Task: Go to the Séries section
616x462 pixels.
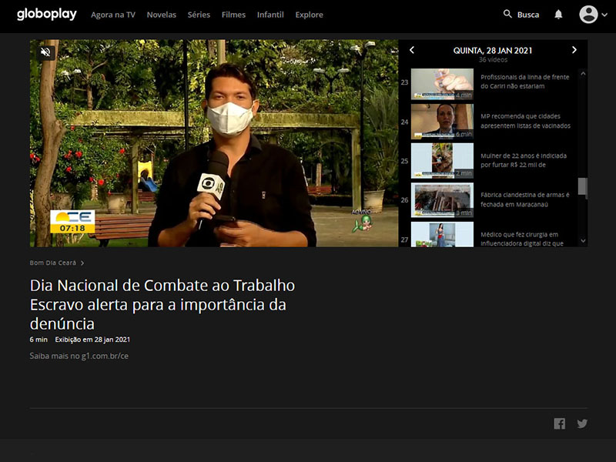Action: (199, 15)
